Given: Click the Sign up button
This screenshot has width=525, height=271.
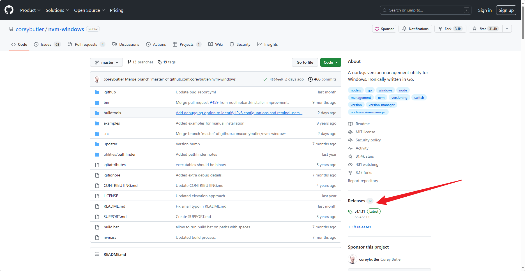Looking at the screenshot, I should [x=506, y=10].
